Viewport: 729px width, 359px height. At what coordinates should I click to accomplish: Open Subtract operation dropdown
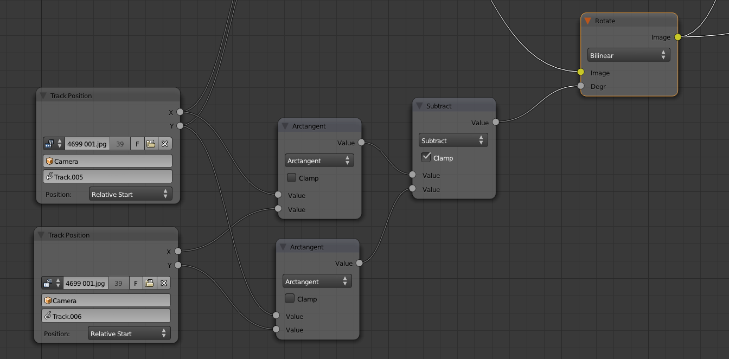point(453,140)
